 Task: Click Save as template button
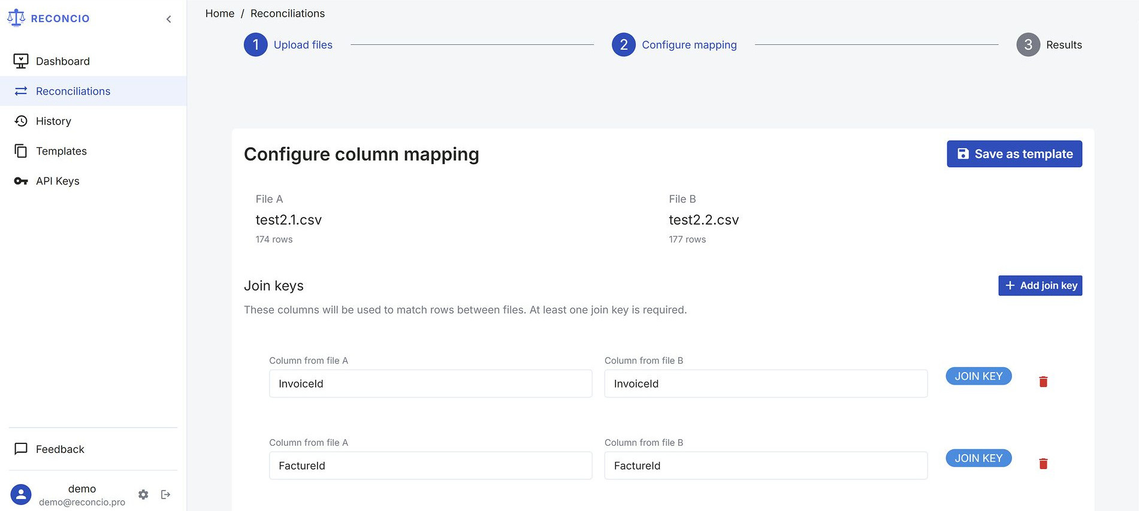tap(1014, 154)
